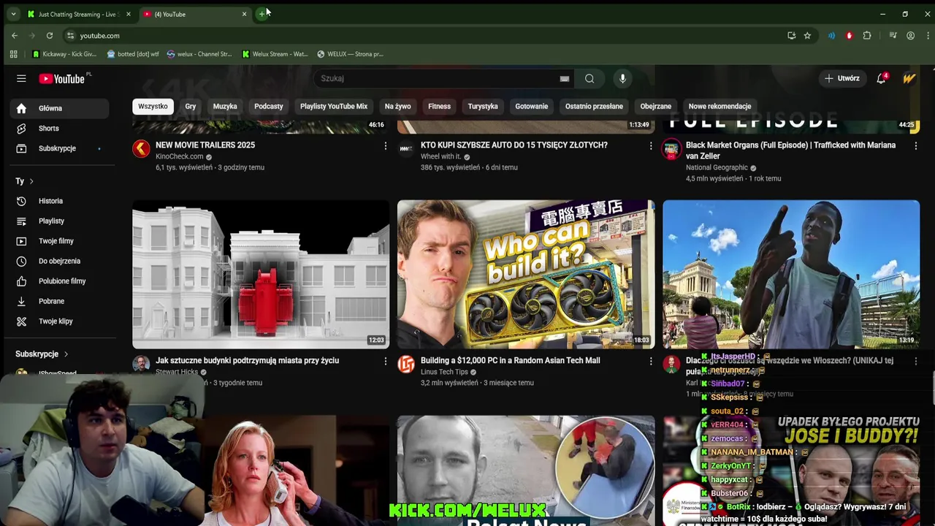Open Kickaway bookmark in bookmarks bar
The height and width of the screenshot is (526, 935).
(x=65, y=54)
